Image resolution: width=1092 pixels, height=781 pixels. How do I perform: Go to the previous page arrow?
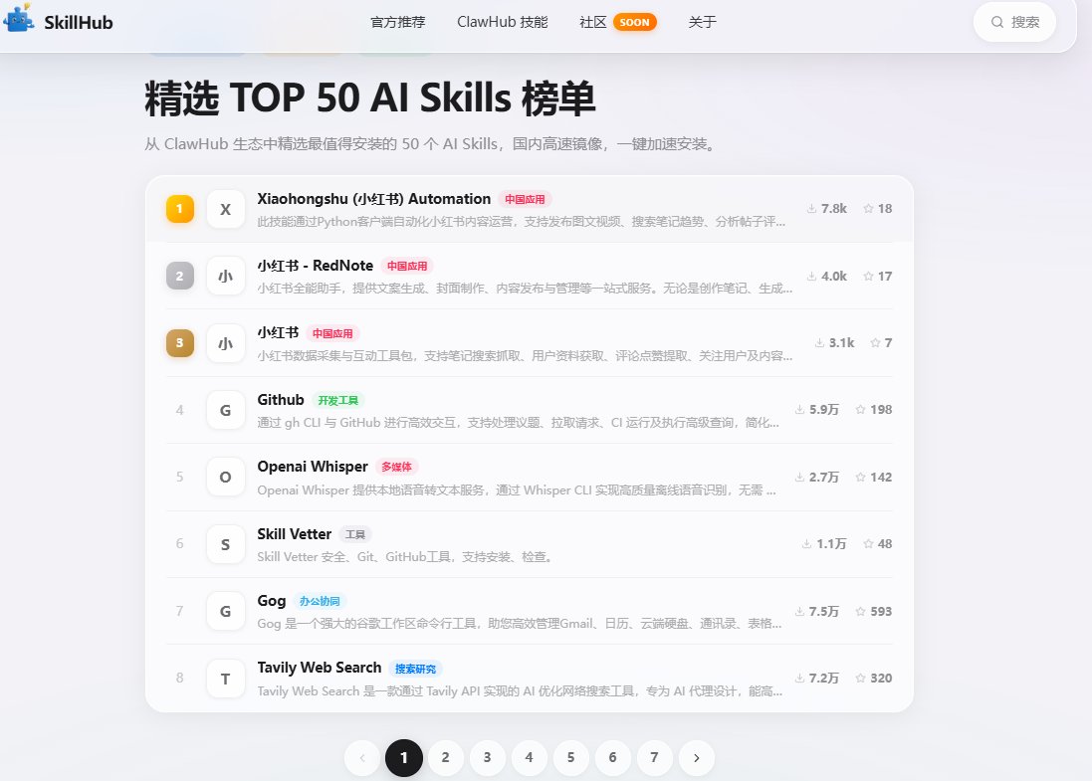pyautogui.click(x=362, y=758)
